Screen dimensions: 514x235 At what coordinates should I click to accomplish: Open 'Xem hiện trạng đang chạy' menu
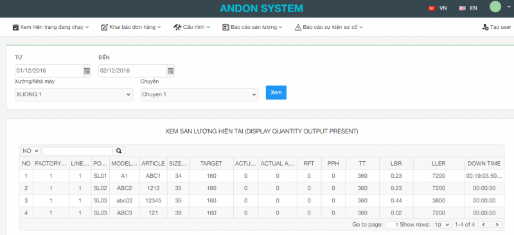pos(51,27)
